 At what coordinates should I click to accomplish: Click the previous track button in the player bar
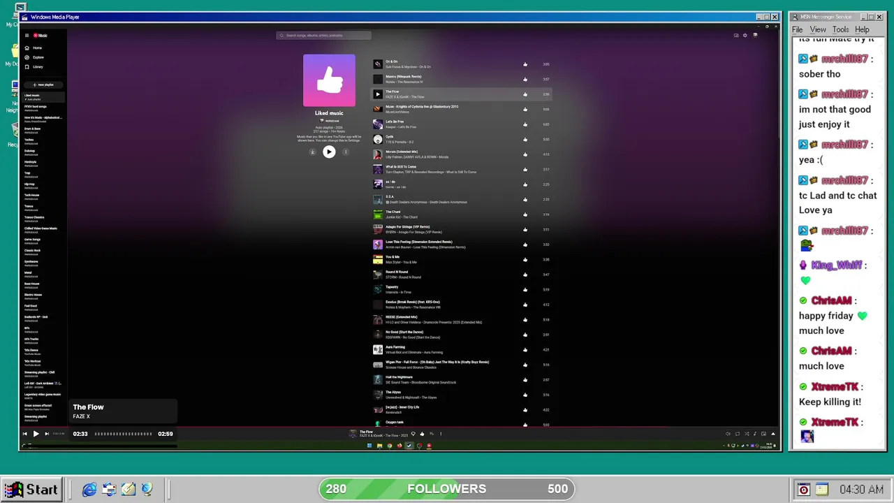click(25, 434)
